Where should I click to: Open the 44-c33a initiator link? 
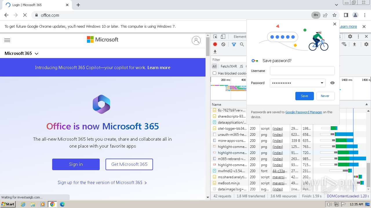pyautogui.click(x=280, y=171)
